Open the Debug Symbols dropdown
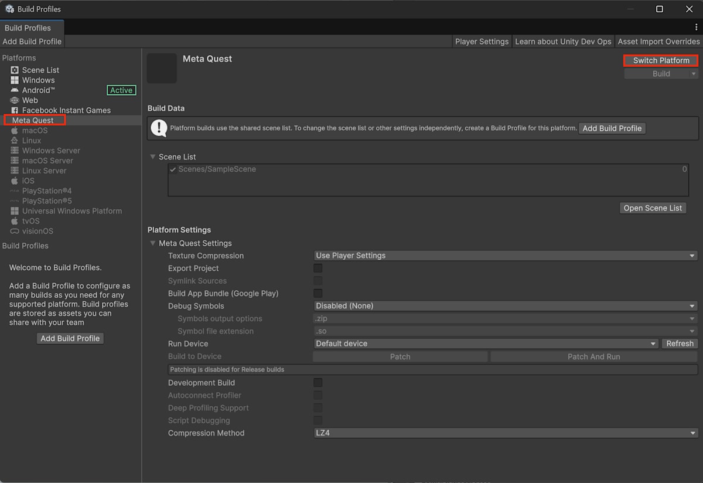The width and height of the screenshot is (703, 483). 506,306
